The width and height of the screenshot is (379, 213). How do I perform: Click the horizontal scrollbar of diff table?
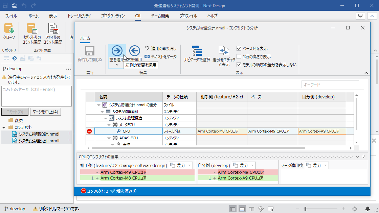(198, 148)
